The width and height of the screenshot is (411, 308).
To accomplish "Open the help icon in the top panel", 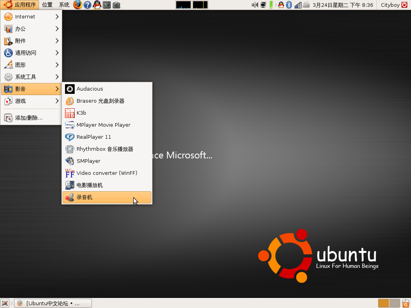I will pos(87,5).
